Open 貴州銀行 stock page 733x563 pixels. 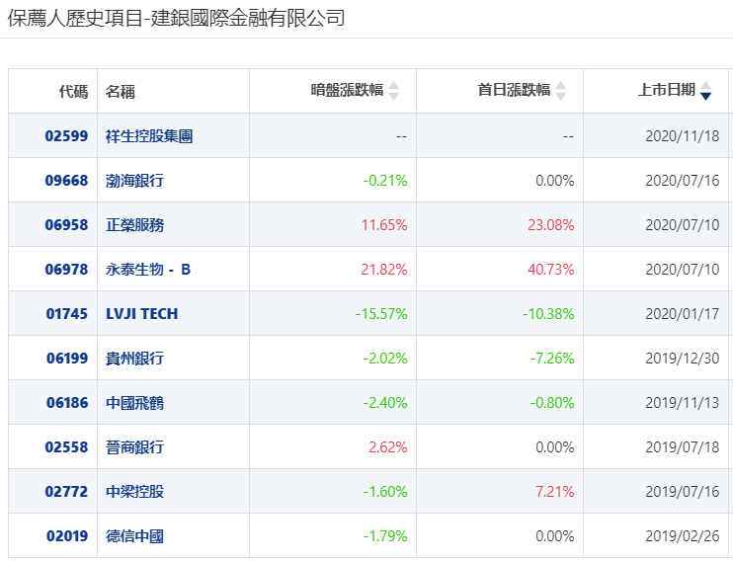click(134, 359)
